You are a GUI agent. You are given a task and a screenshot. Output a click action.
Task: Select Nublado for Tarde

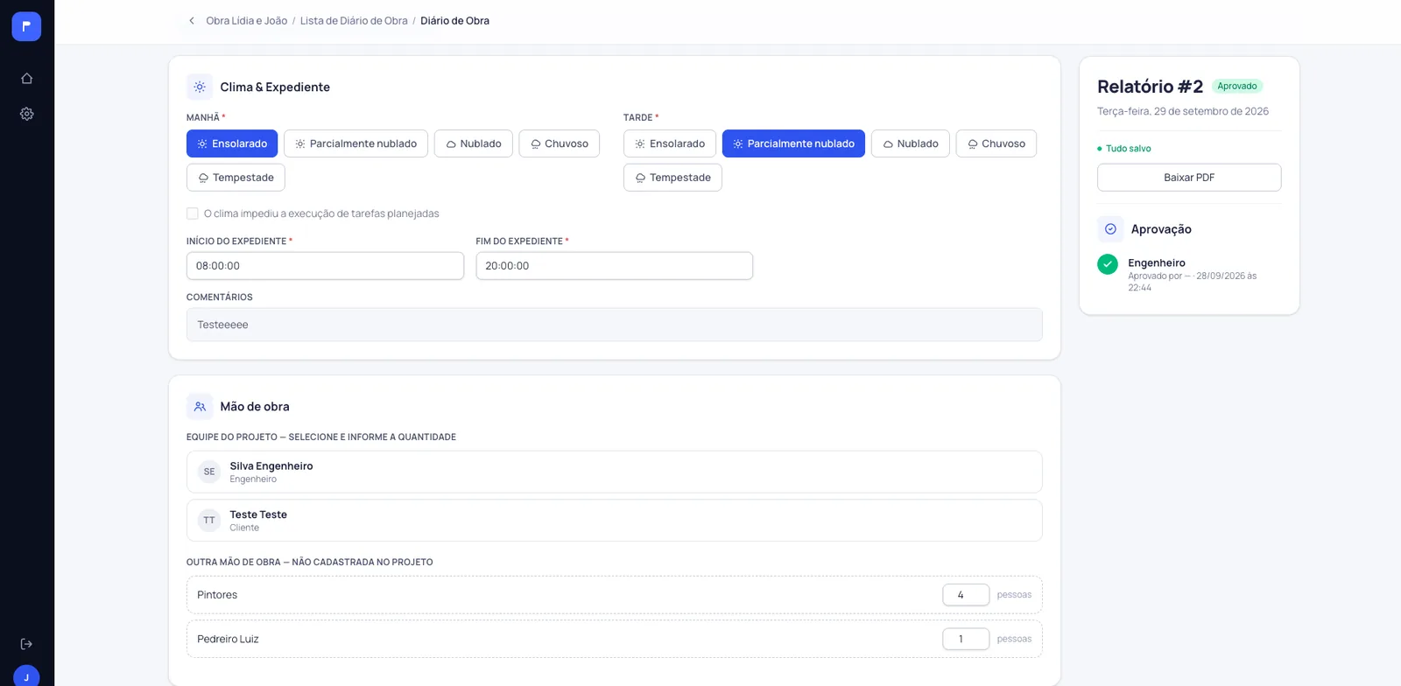coord(911,143)
